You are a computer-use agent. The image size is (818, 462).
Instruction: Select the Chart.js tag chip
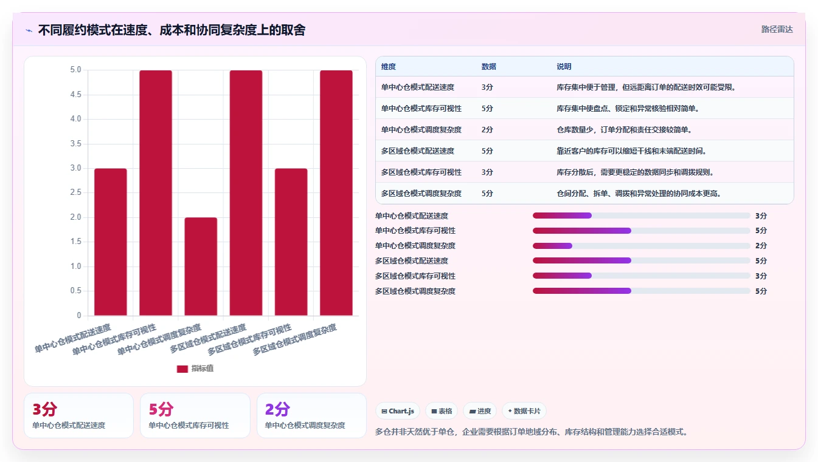[398, 411]
